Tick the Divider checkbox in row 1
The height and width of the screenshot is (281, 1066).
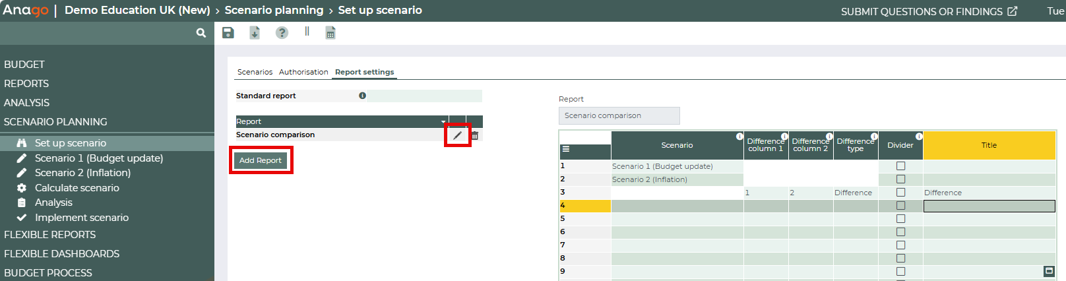(900, 166)
